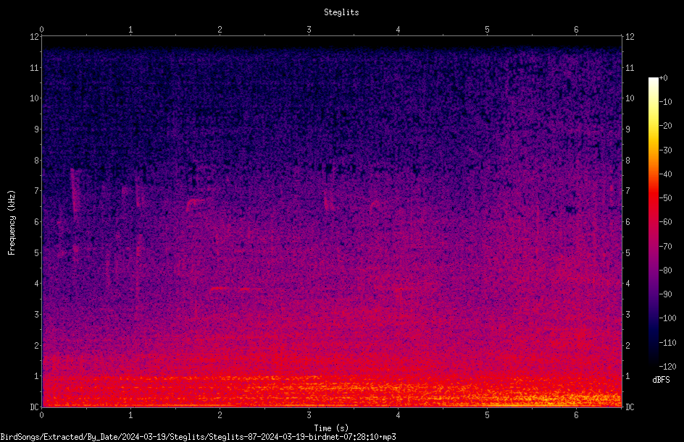684x442 pixels.
Task: Click the dBFS label under color bar
Action: (x=661, y=380)
